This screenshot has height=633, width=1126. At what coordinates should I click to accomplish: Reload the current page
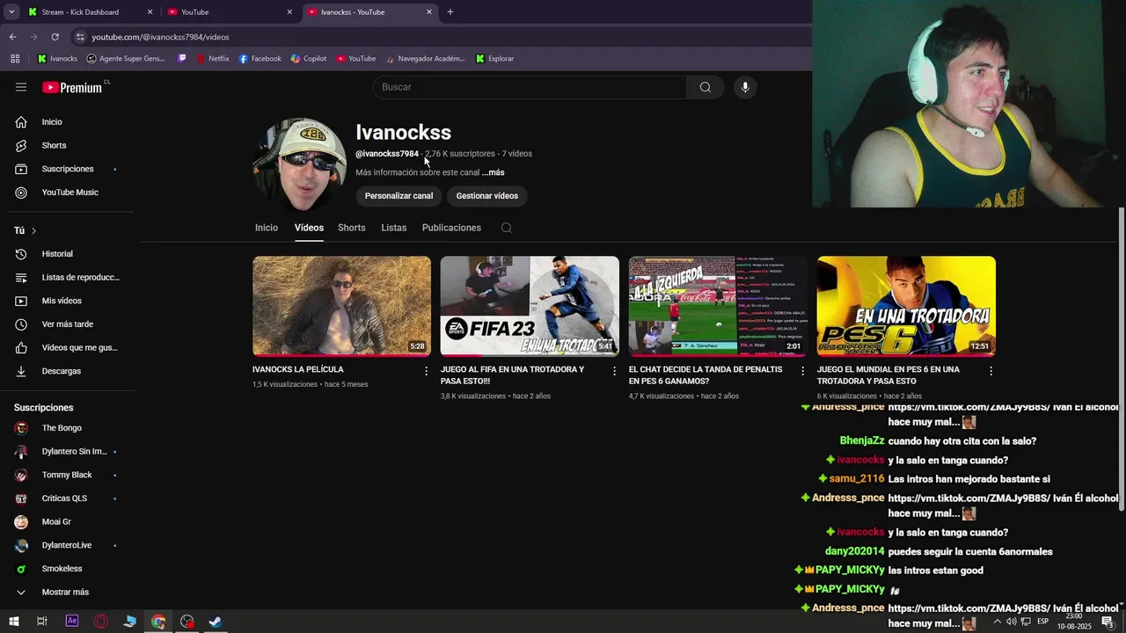(55, 37)
